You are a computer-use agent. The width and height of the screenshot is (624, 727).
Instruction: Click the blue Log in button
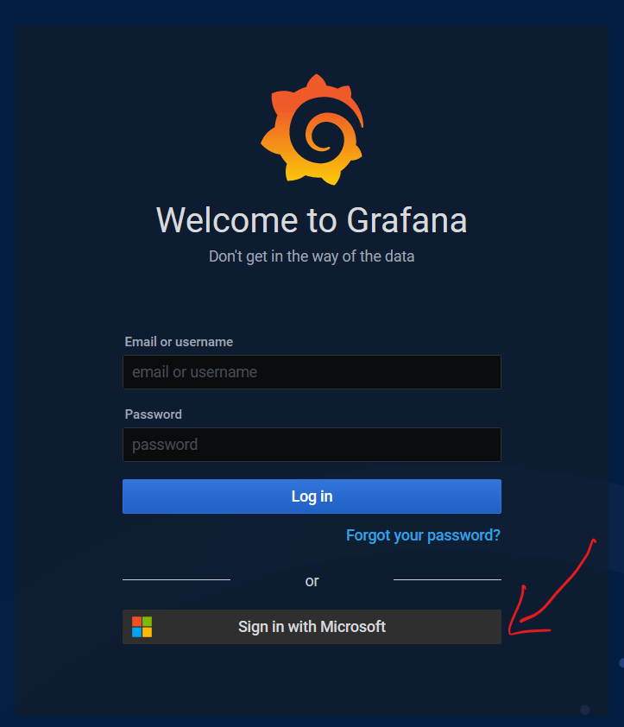tap(312, 496)
